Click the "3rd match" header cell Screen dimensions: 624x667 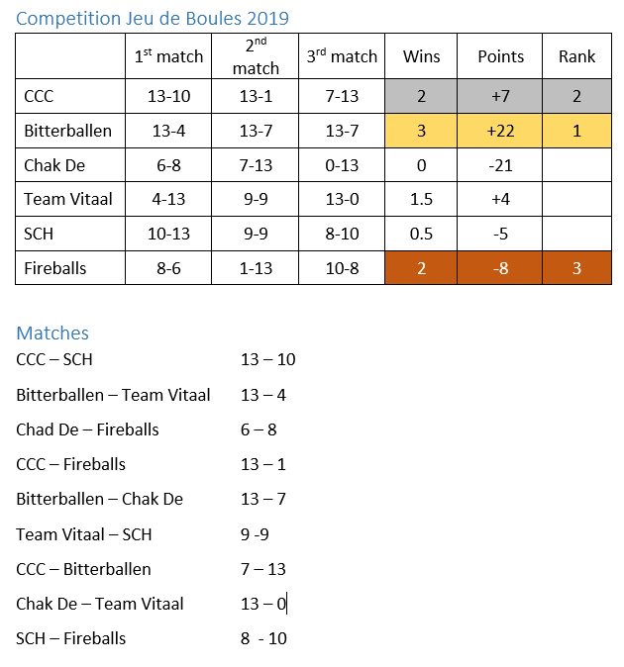(x=342, y=56)
